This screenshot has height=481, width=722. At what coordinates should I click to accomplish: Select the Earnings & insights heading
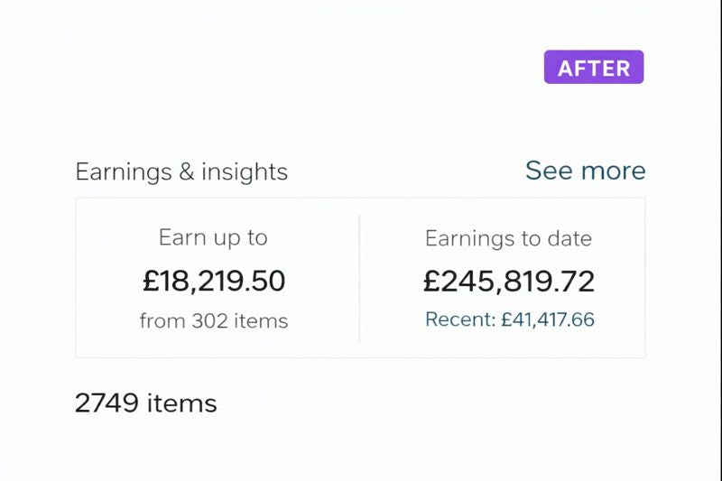[181, 171]
